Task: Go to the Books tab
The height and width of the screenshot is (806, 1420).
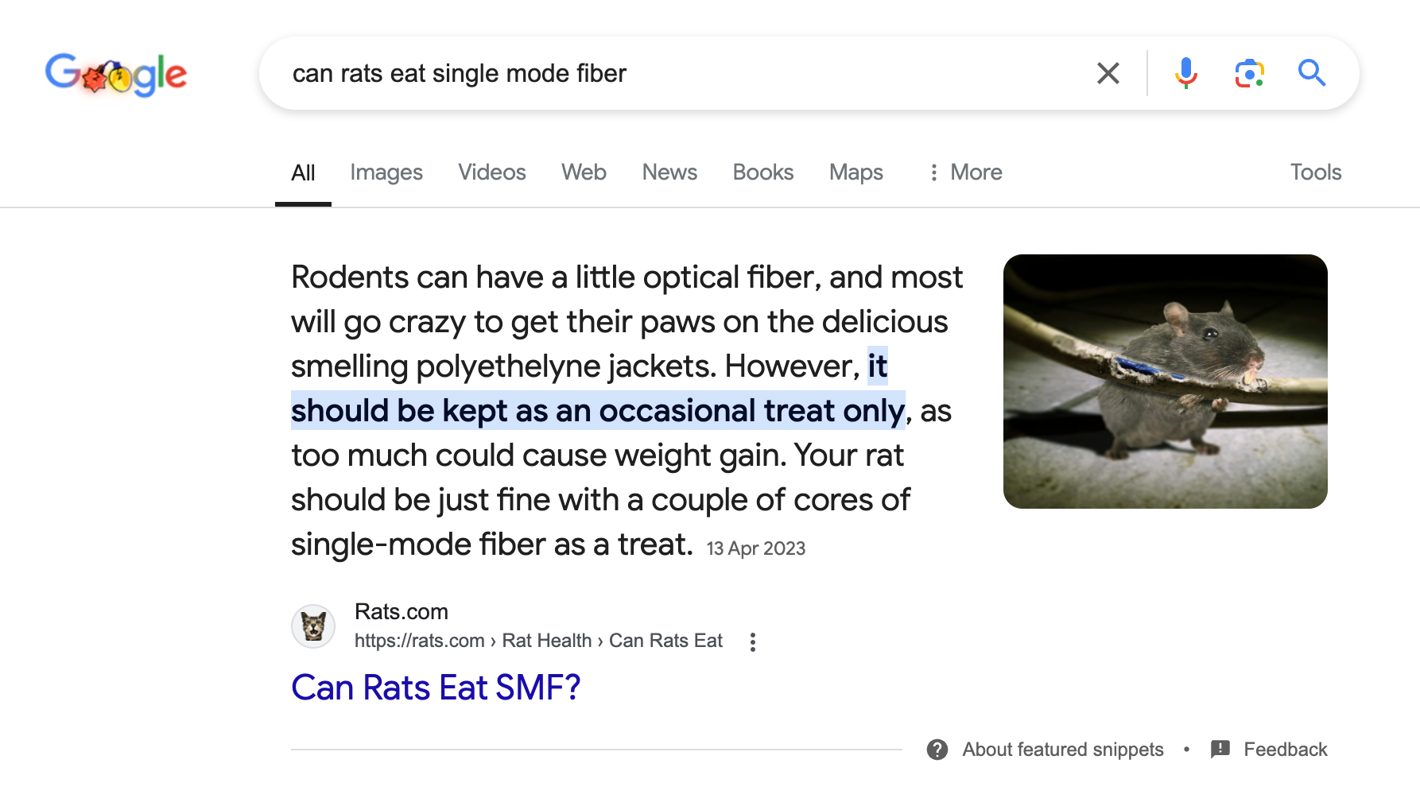Action: 763,172
